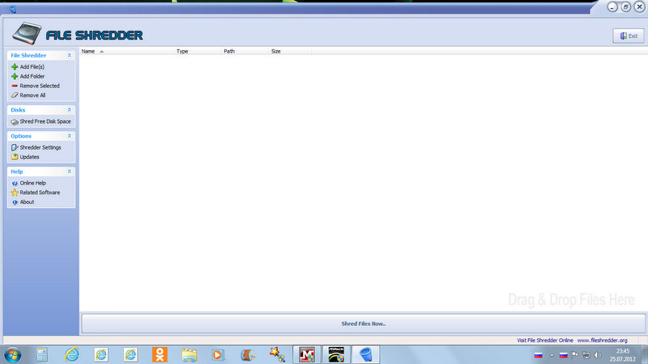Click the star Related Software icon
This screenshot has height=364, width=648.
tap(15, 193)
